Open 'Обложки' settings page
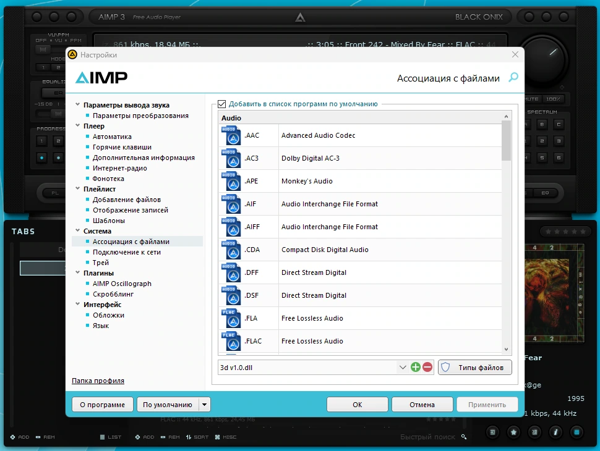Screen dimensions: 600x451 click(x=108, y=315)
